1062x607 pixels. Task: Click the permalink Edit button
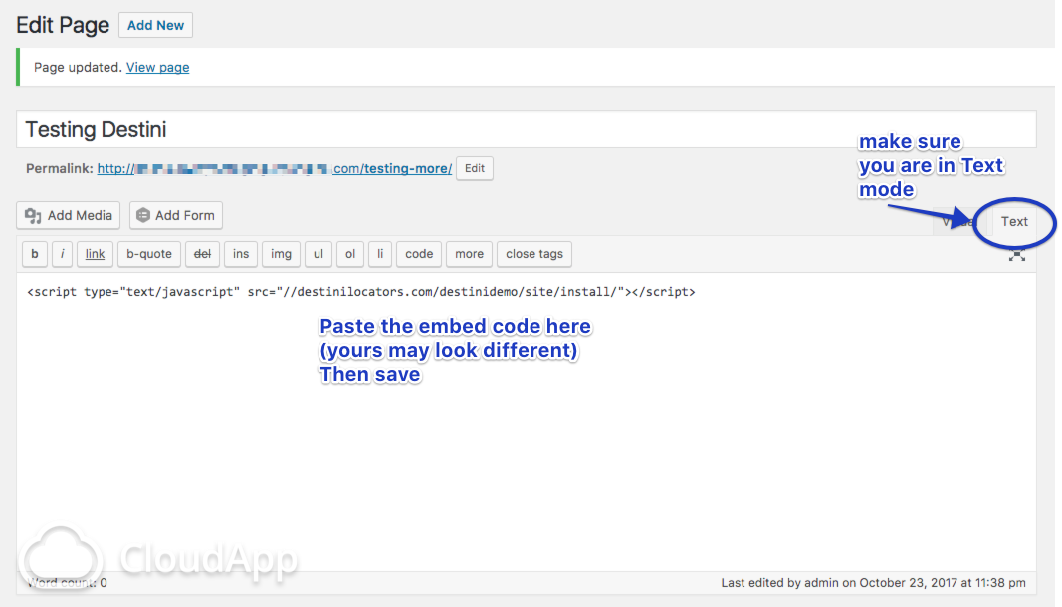[475, 169]
